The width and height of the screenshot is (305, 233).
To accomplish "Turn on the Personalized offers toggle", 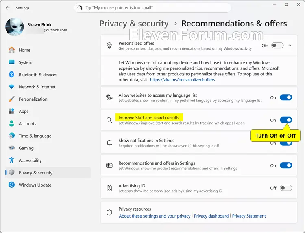I will (277, 46).
